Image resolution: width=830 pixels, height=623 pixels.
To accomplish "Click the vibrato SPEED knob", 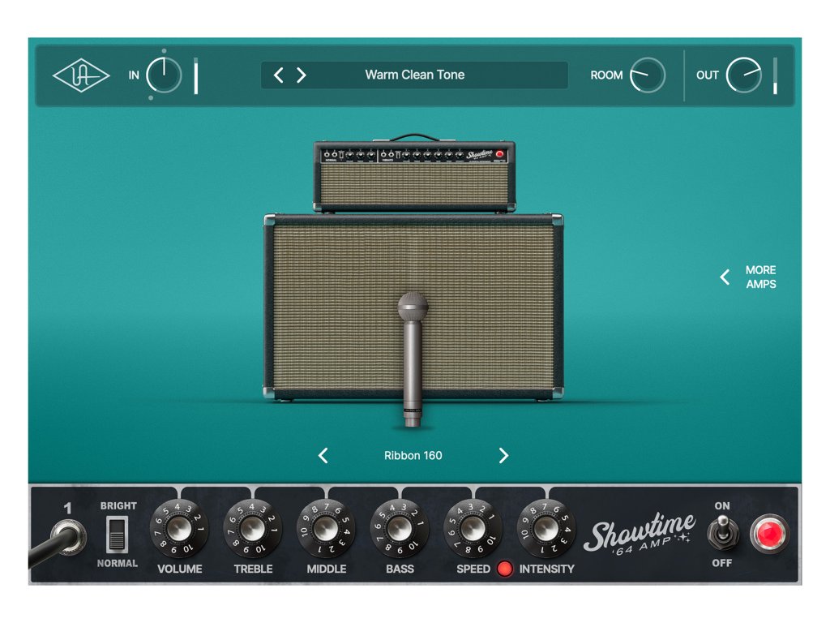I will pyautogui.click(x=473, y=528).
